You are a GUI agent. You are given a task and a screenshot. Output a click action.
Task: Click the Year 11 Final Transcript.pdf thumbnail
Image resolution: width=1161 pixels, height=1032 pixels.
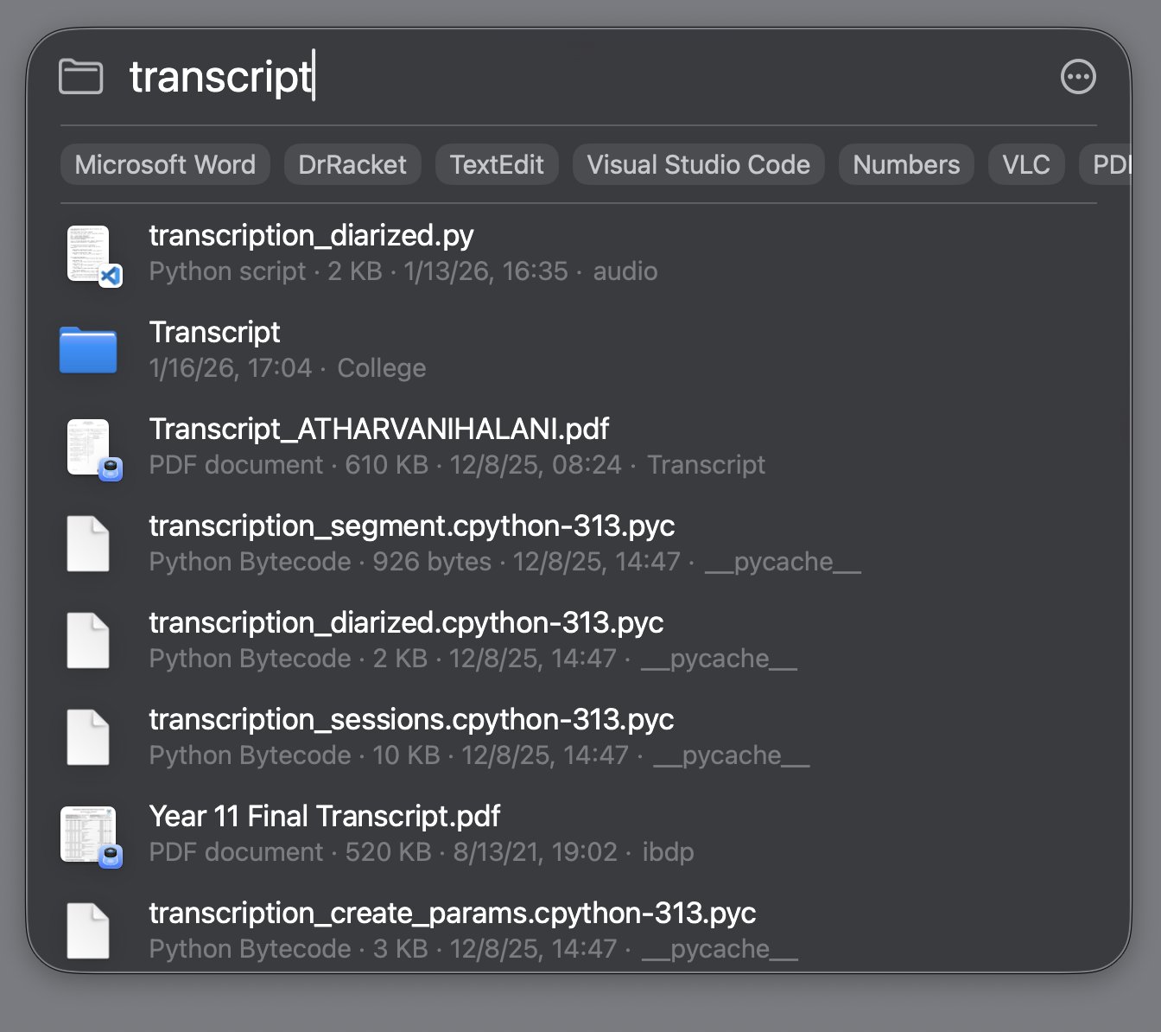coord(90,835)
